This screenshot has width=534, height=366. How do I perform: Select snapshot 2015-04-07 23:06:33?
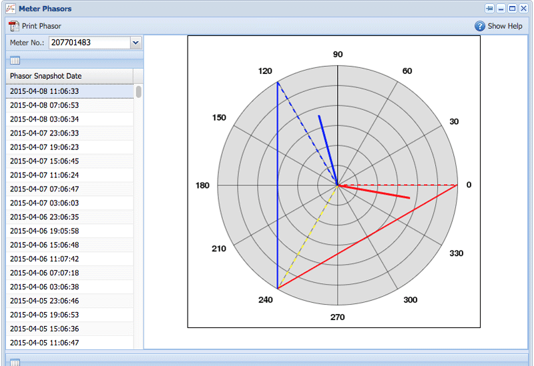point(69,133)
